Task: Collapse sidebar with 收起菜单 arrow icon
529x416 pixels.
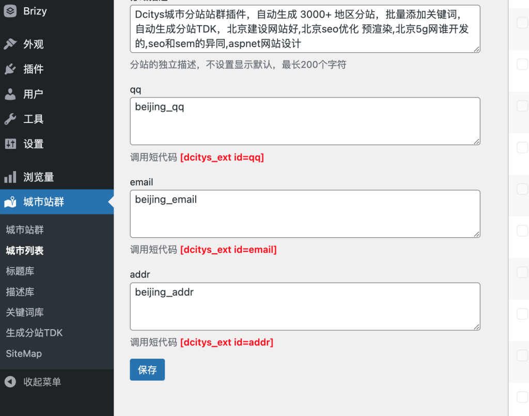Action: (10, 382)
